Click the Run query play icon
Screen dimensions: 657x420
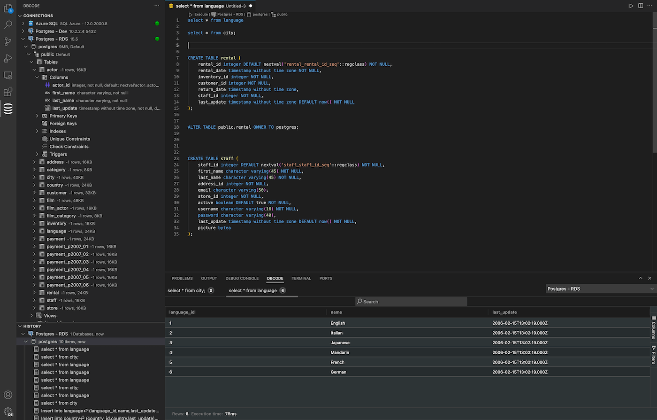[631, 6]
